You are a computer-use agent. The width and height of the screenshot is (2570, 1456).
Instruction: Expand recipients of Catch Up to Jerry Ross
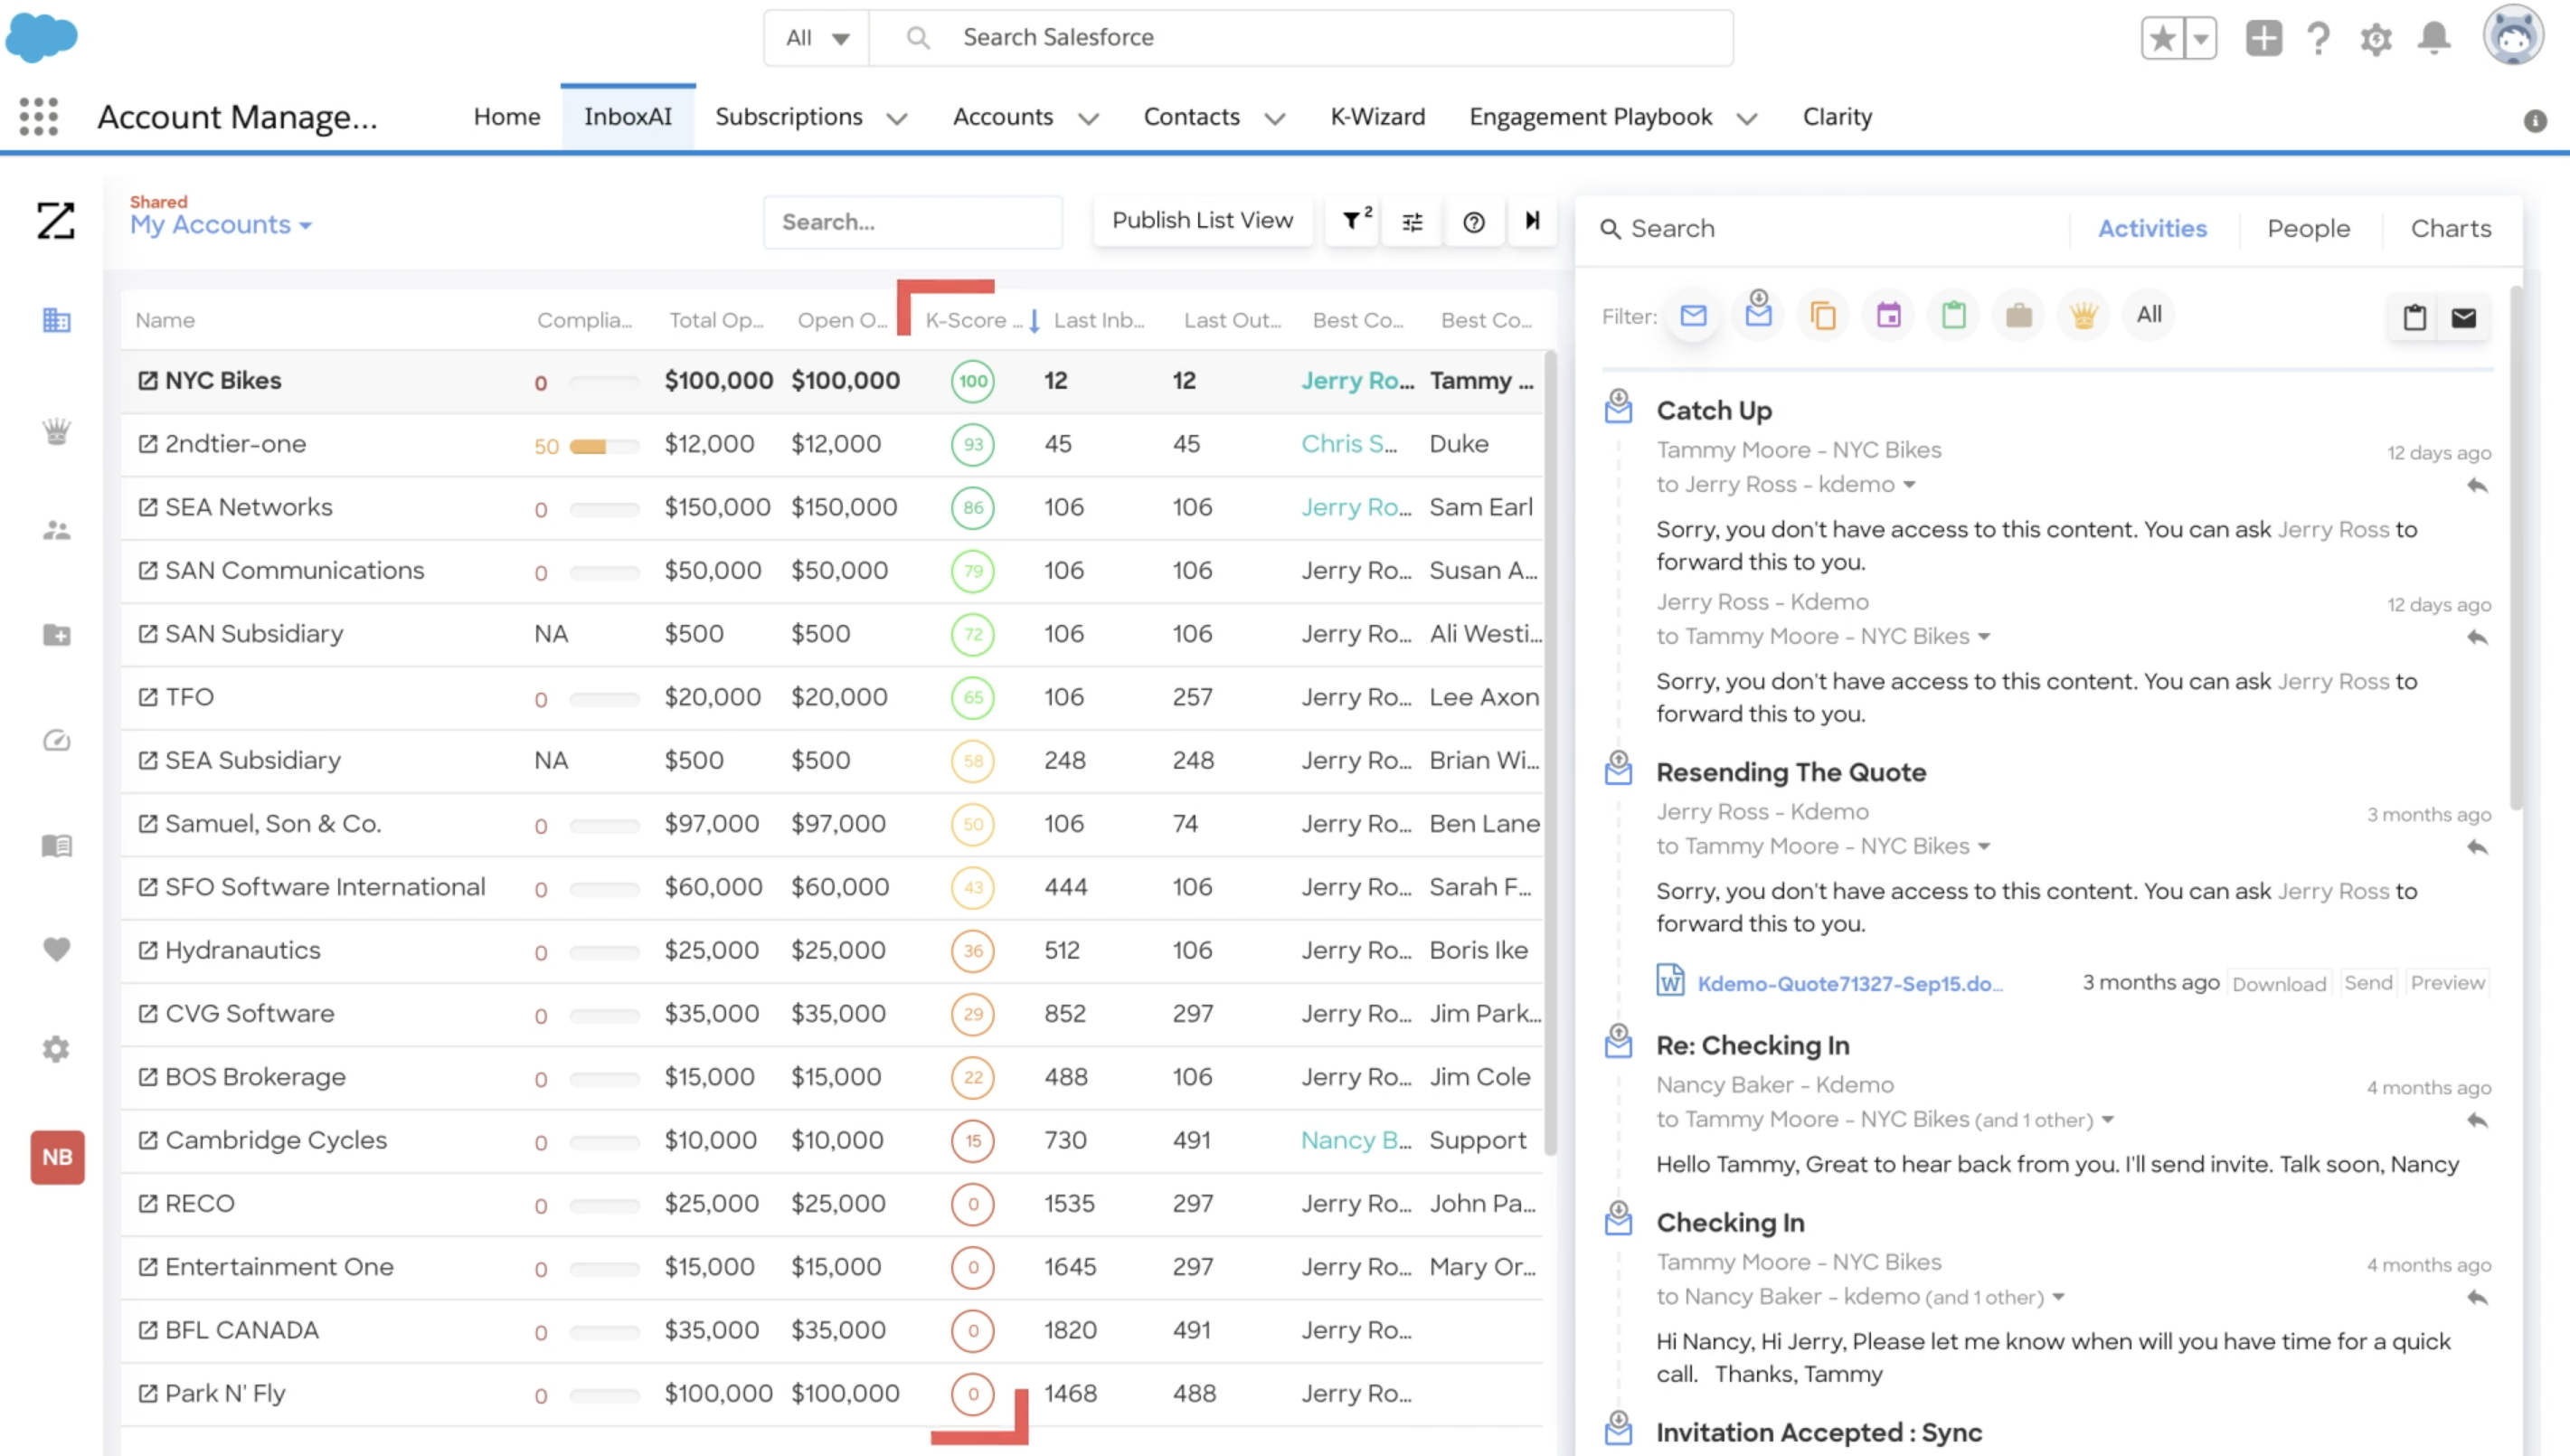[x=1908, y=485]
